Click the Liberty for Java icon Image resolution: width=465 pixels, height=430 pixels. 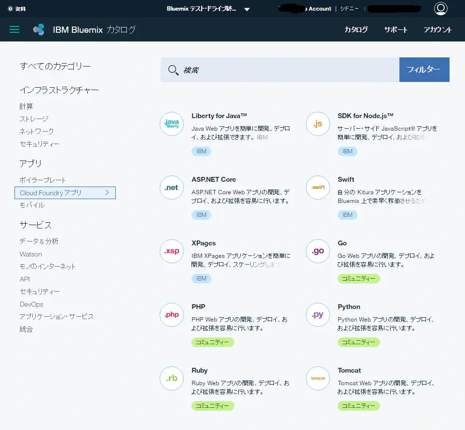click(172, 124)
